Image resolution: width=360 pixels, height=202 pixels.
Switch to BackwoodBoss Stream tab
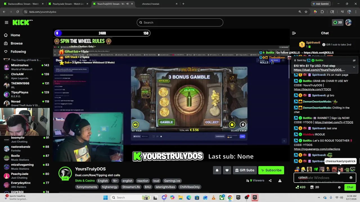pos(23,4)
